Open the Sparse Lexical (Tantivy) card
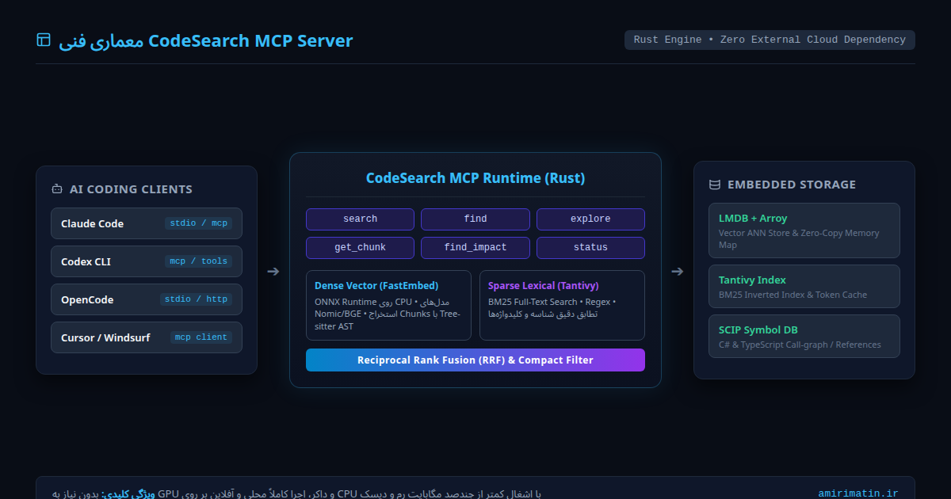 tap(562, 305)
